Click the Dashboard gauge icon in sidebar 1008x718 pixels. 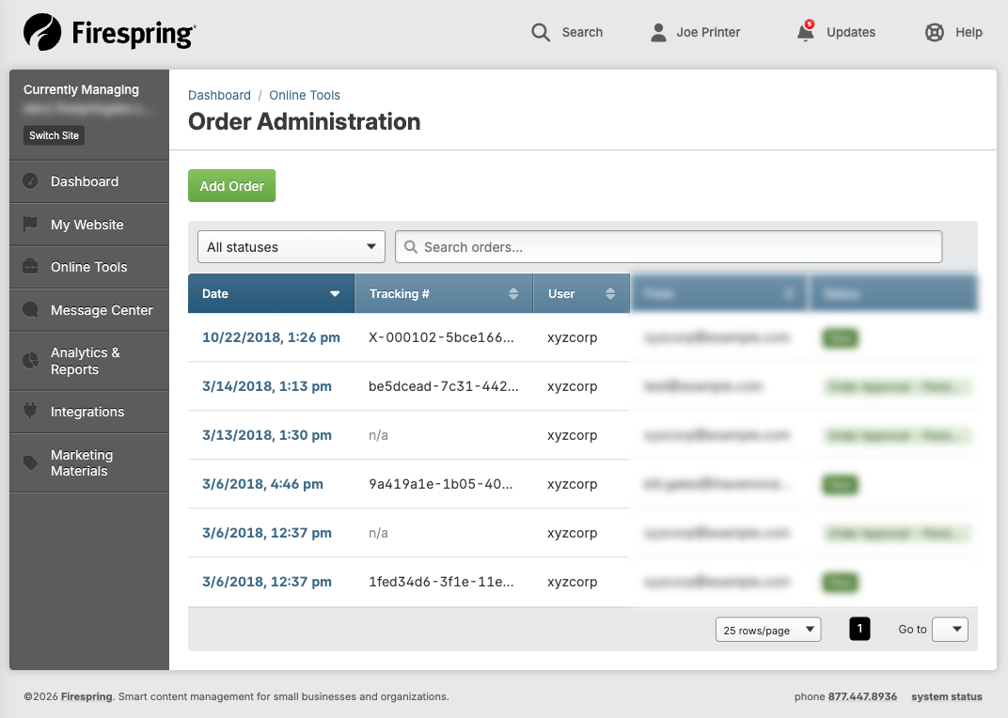tap(30, 181)
